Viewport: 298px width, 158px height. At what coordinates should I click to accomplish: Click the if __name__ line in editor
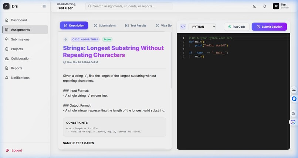coord(209,53)
